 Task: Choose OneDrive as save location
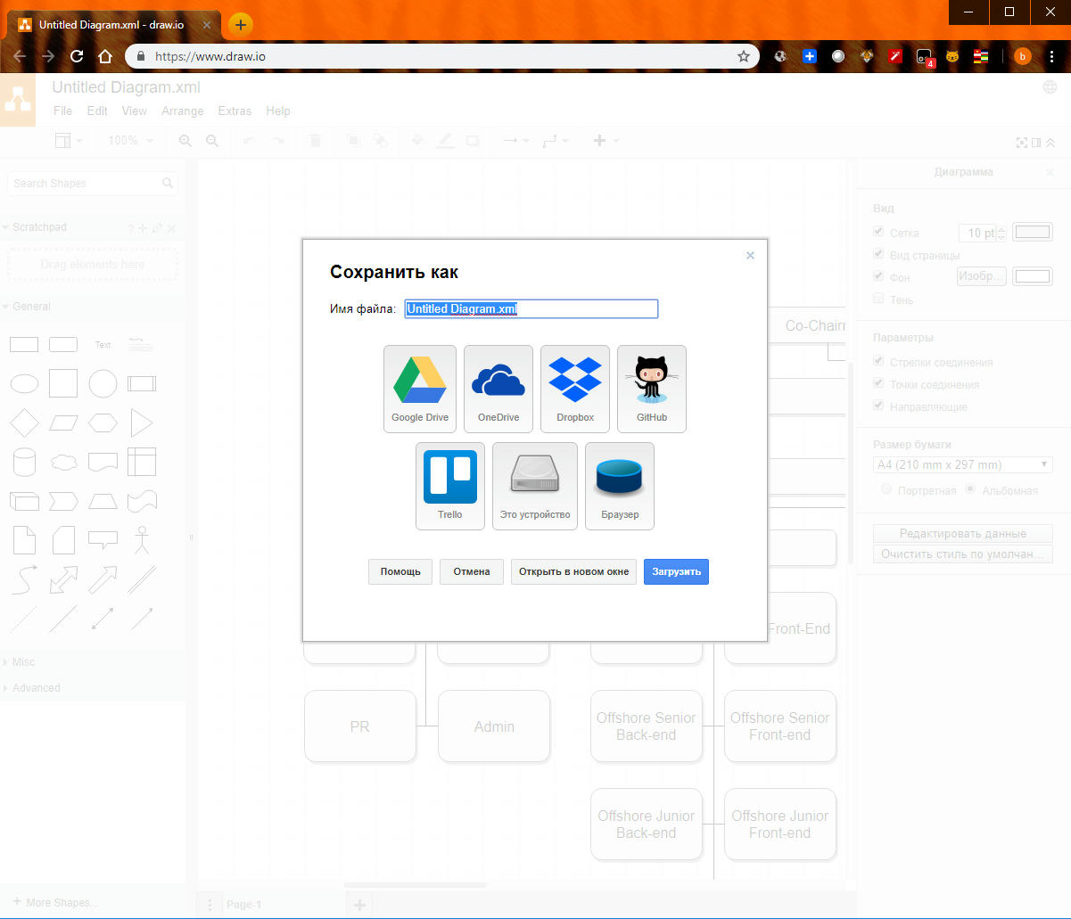498,390
